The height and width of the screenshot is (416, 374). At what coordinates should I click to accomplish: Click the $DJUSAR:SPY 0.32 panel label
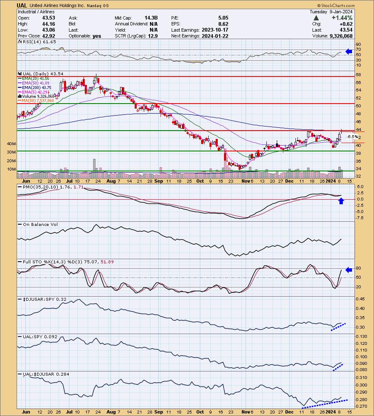tap(44, 299)
